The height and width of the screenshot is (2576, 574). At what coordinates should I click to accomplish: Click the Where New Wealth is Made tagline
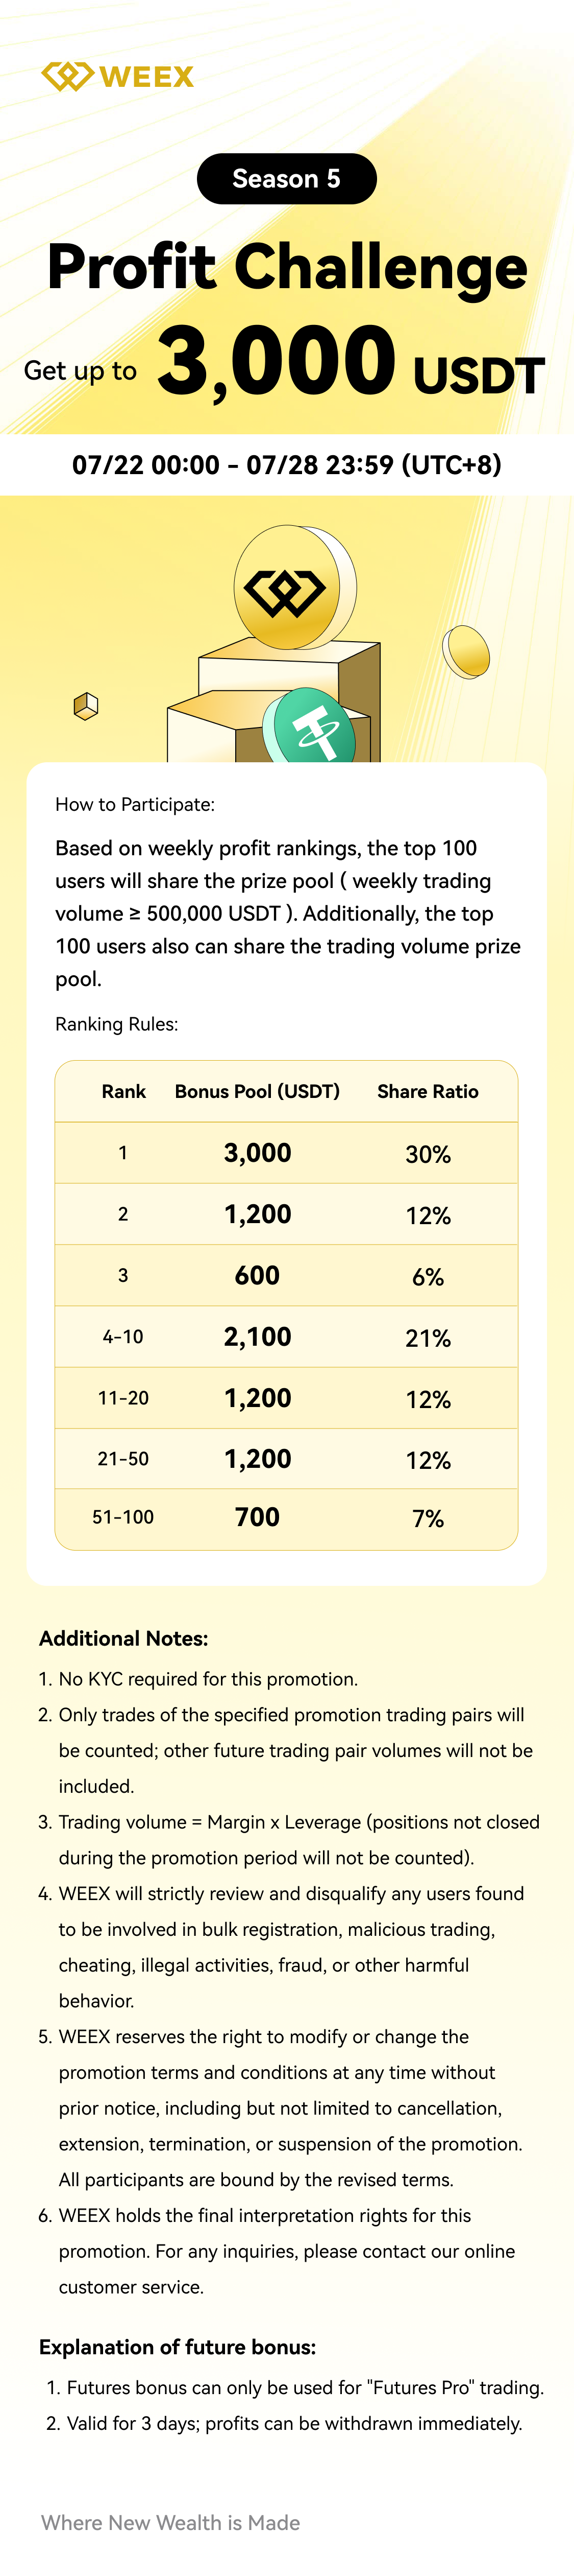171,2522
